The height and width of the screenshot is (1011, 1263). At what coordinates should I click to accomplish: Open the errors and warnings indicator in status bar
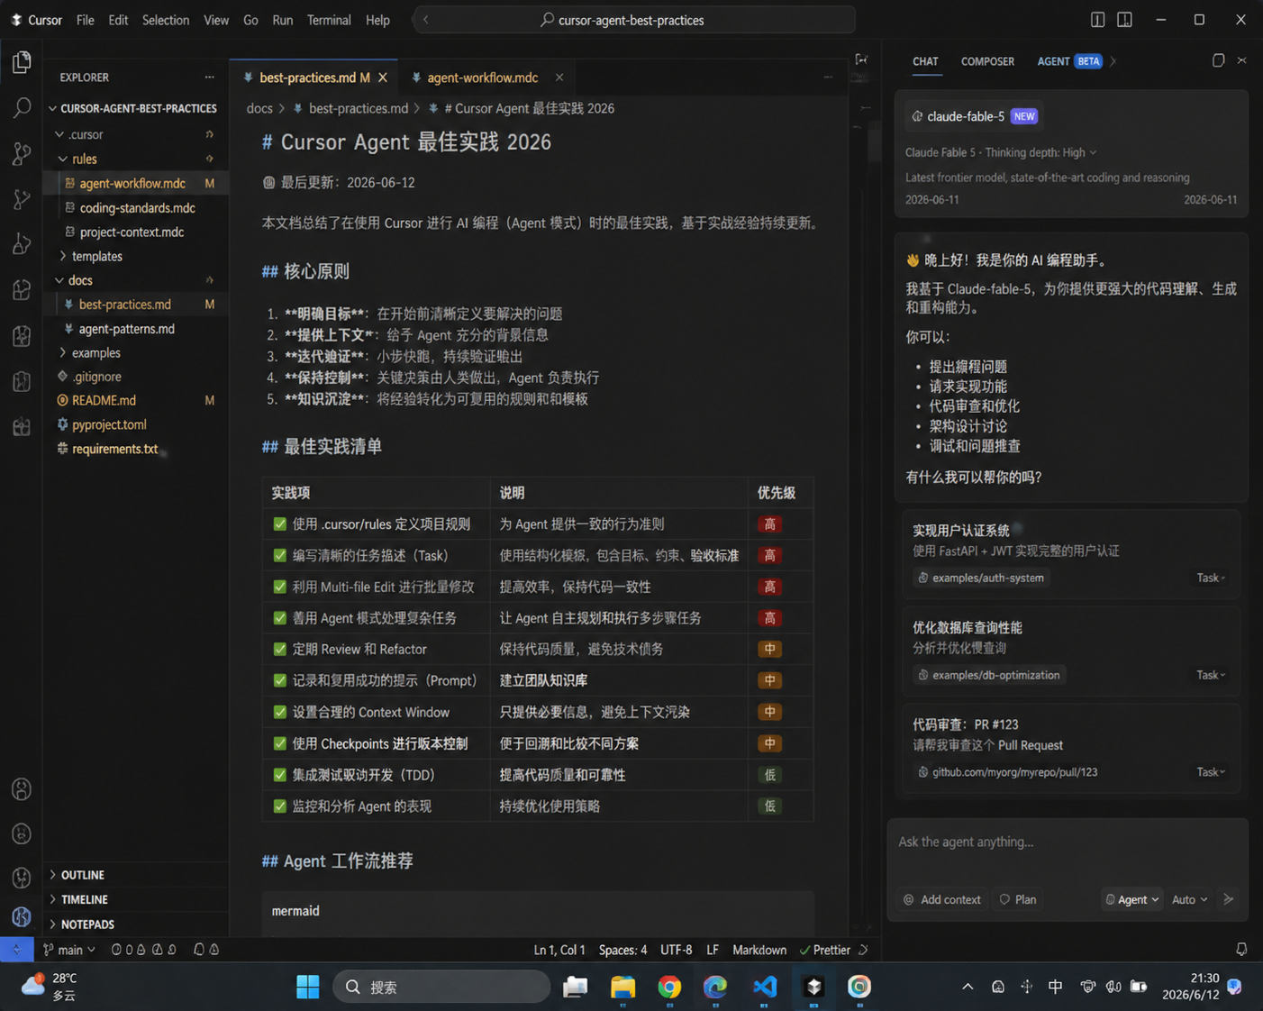(x=144, y=950)
